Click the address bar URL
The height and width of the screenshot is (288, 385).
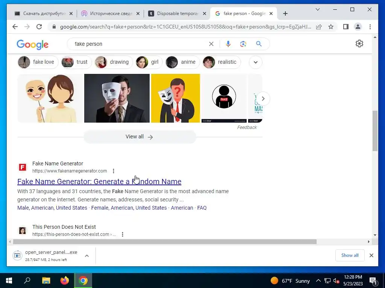(x=185, y=27)
